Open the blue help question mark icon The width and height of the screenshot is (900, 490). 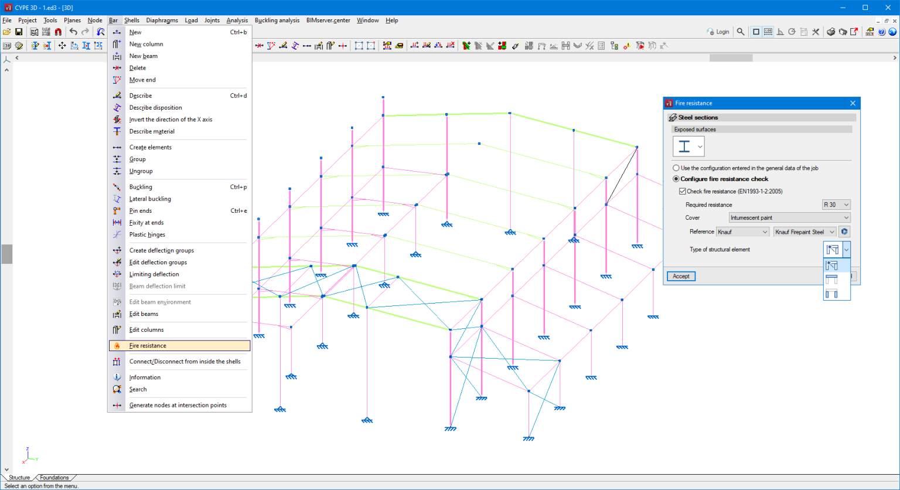(x=882, y=32)
